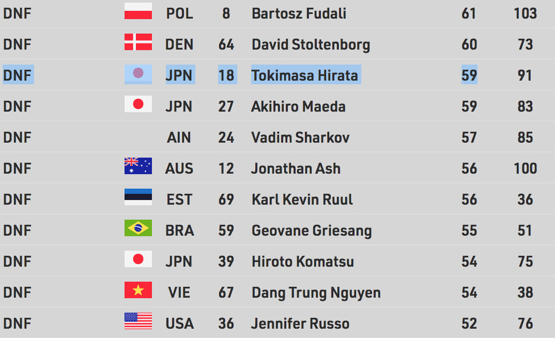Click the DNF status for Karl Kevin Ruul
555x338 pixels.
(17, 199)
